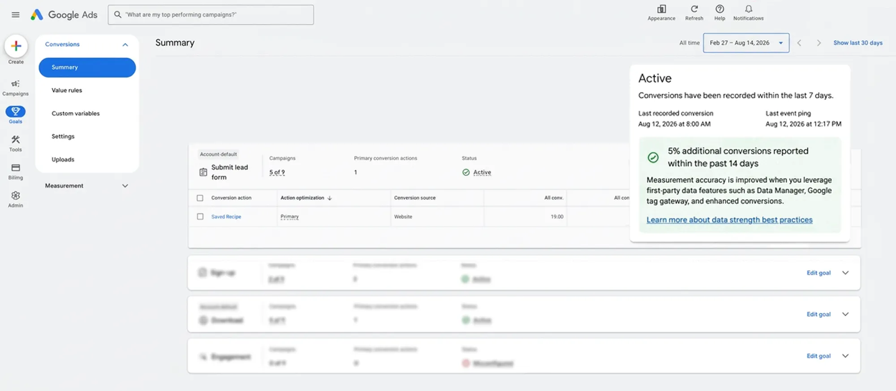Image resolution: width=896 pixels, height=391 pixels.
Task: Go to the previous date range arrow
Action: point(799,43)
